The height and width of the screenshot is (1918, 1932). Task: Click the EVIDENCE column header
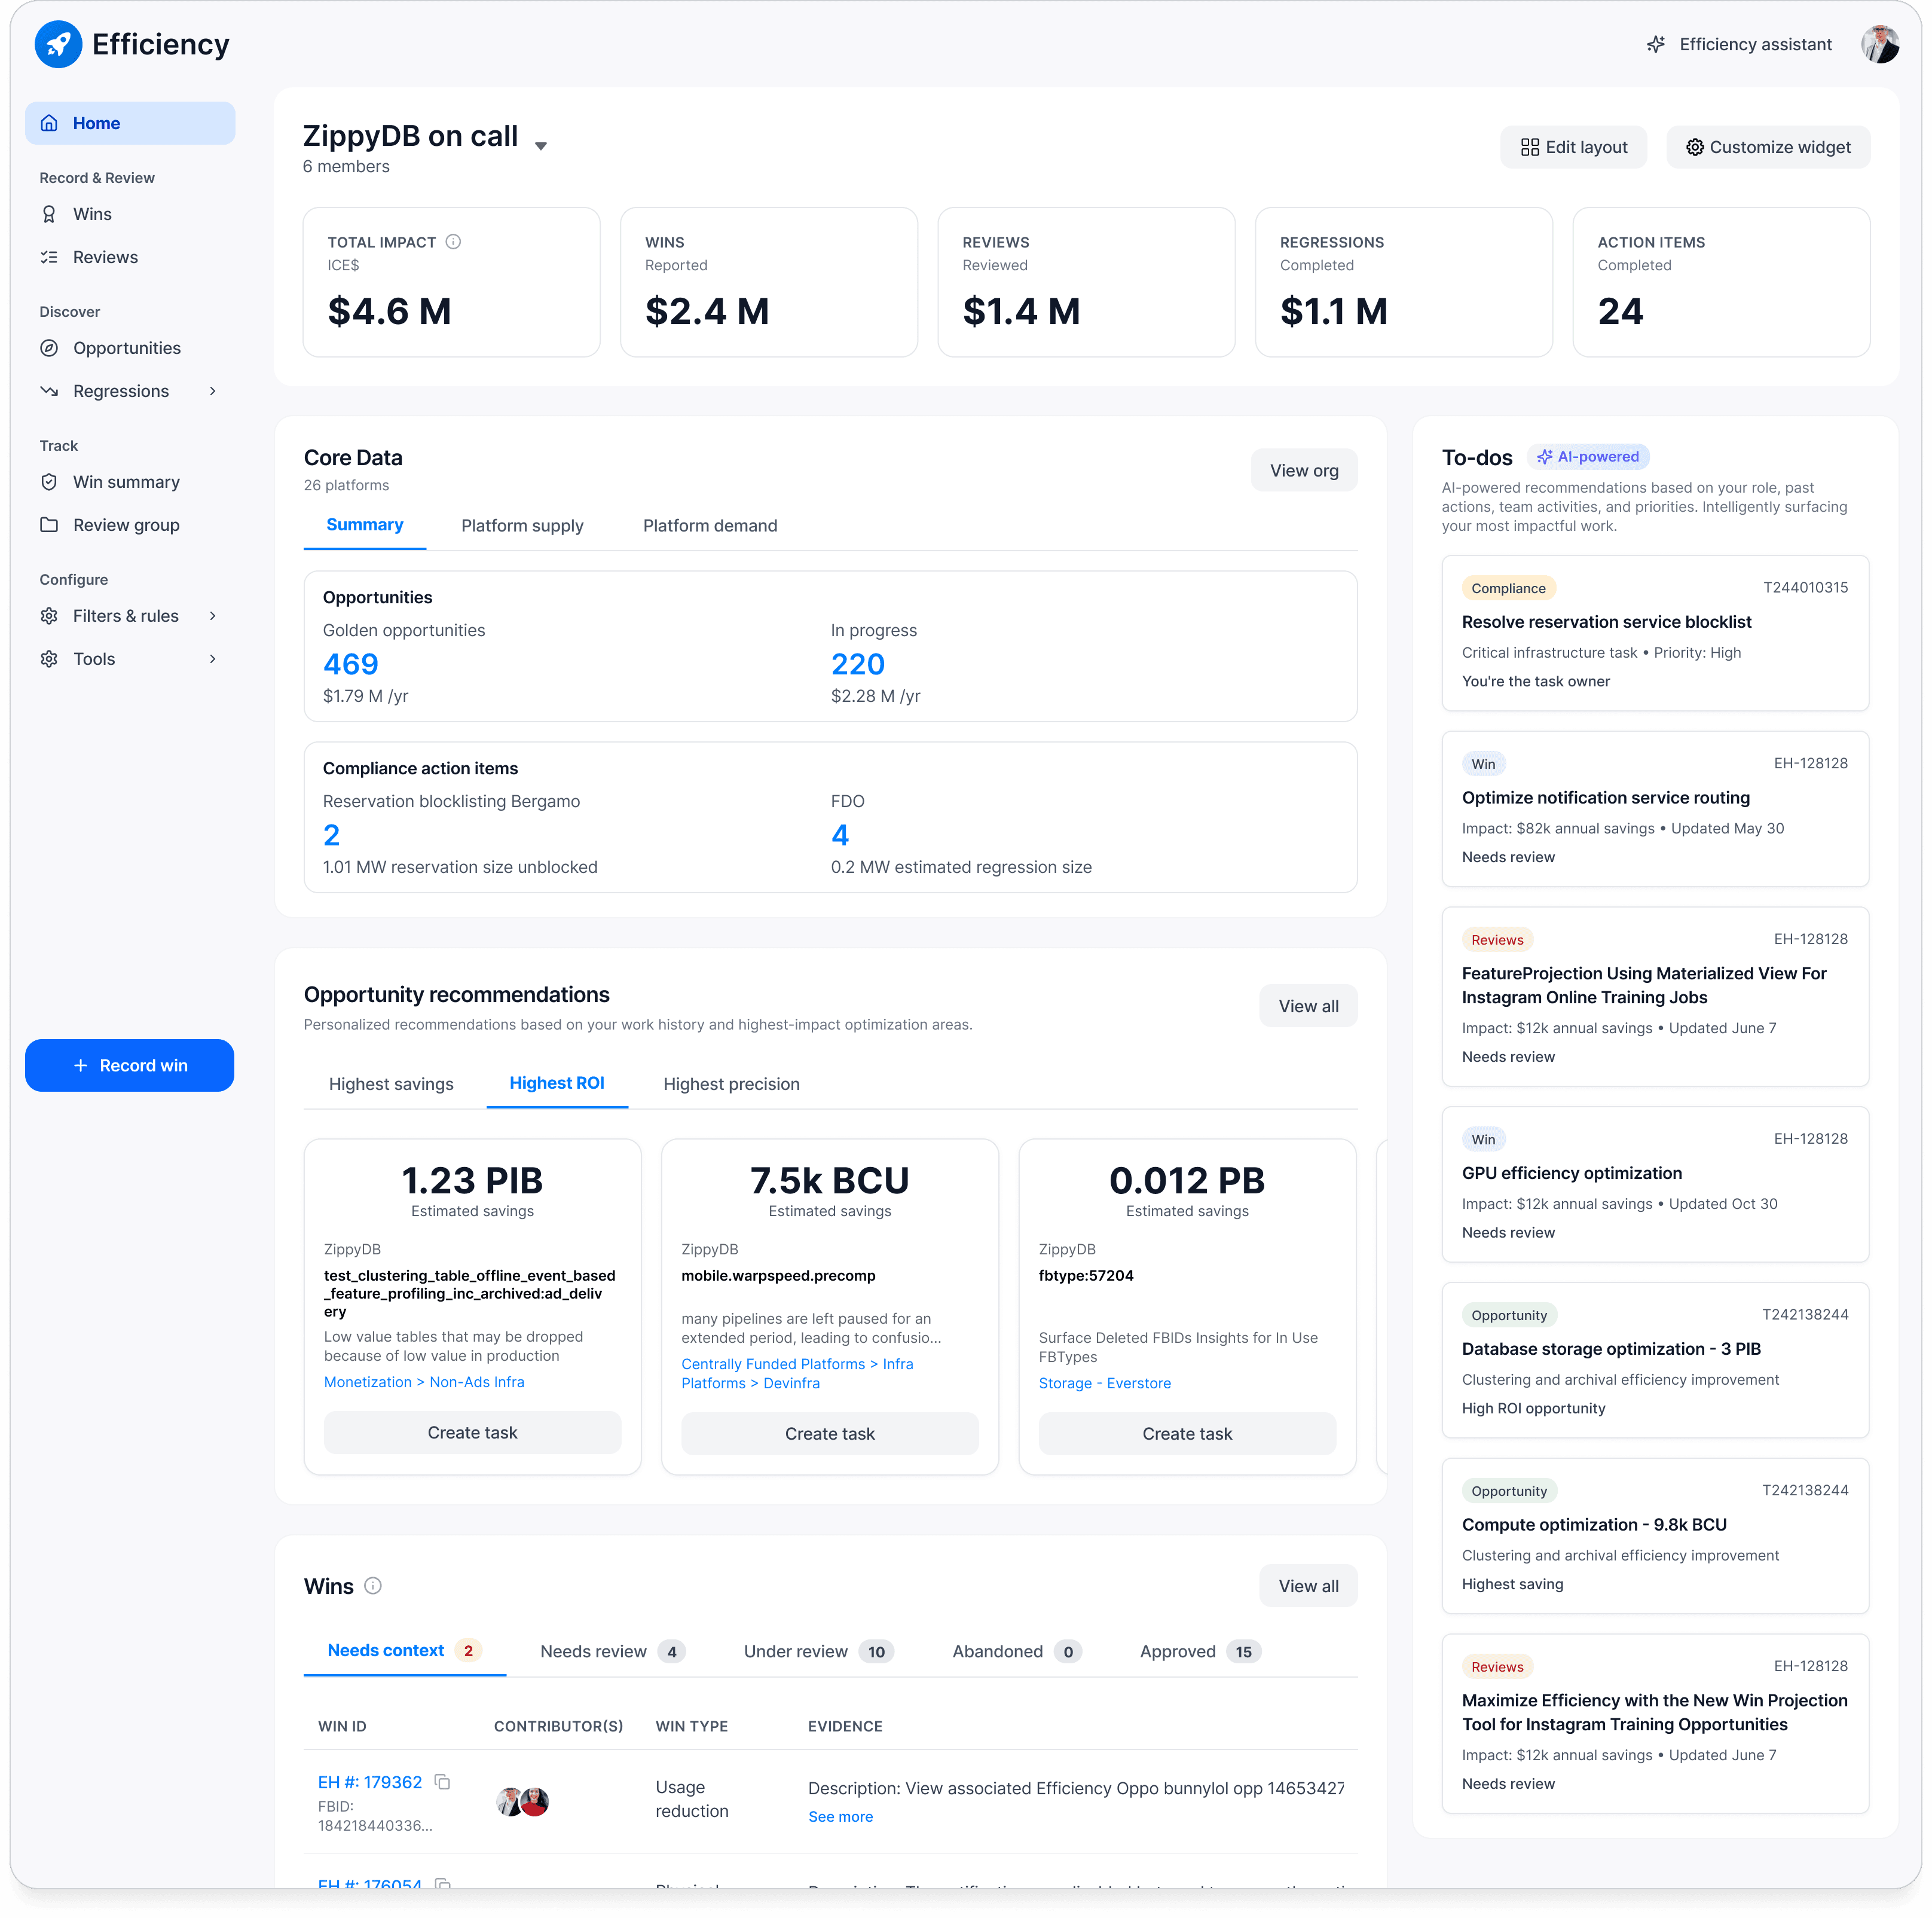(845, 1726)
